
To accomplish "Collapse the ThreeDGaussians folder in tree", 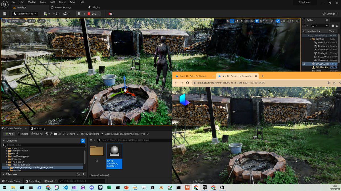I will coord(7,165).
